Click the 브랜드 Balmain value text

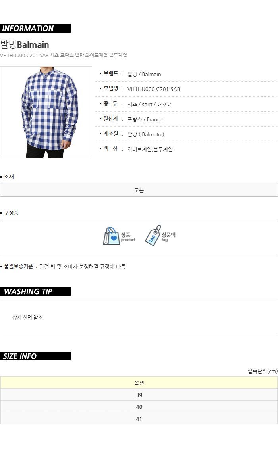tap(144, 74)
